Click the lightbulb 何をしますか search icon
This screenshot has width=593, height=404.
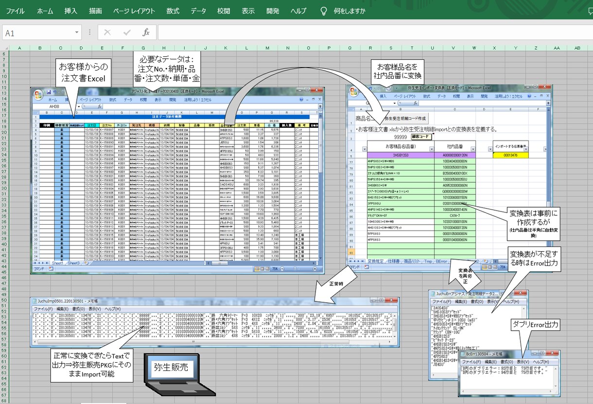(324, 11)
